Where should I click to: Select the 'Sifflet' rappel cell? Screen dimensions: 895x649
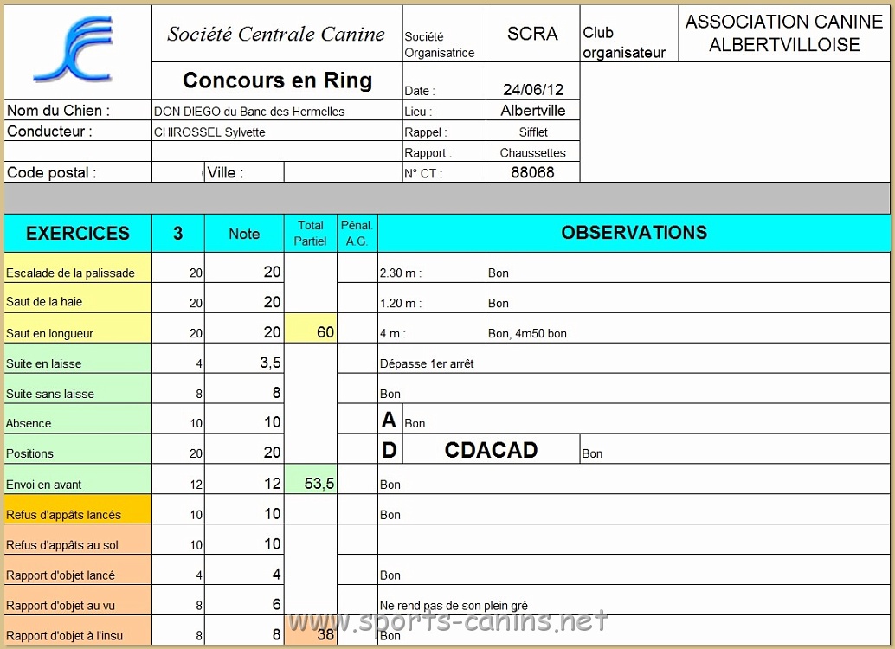[532, 132]
